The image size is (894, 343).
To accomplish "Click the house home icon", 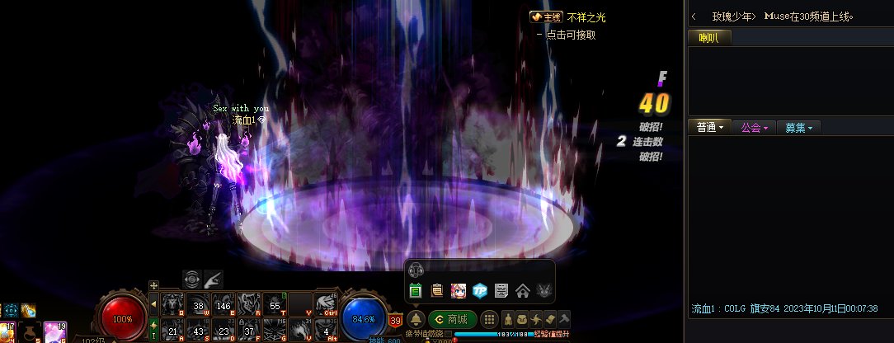I will click(523, 290).
